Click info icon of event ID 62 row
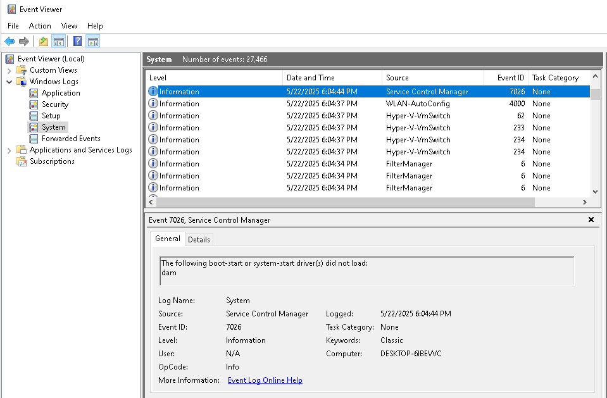The width and height of the screenshot is (607, 398). coord(153,115)
